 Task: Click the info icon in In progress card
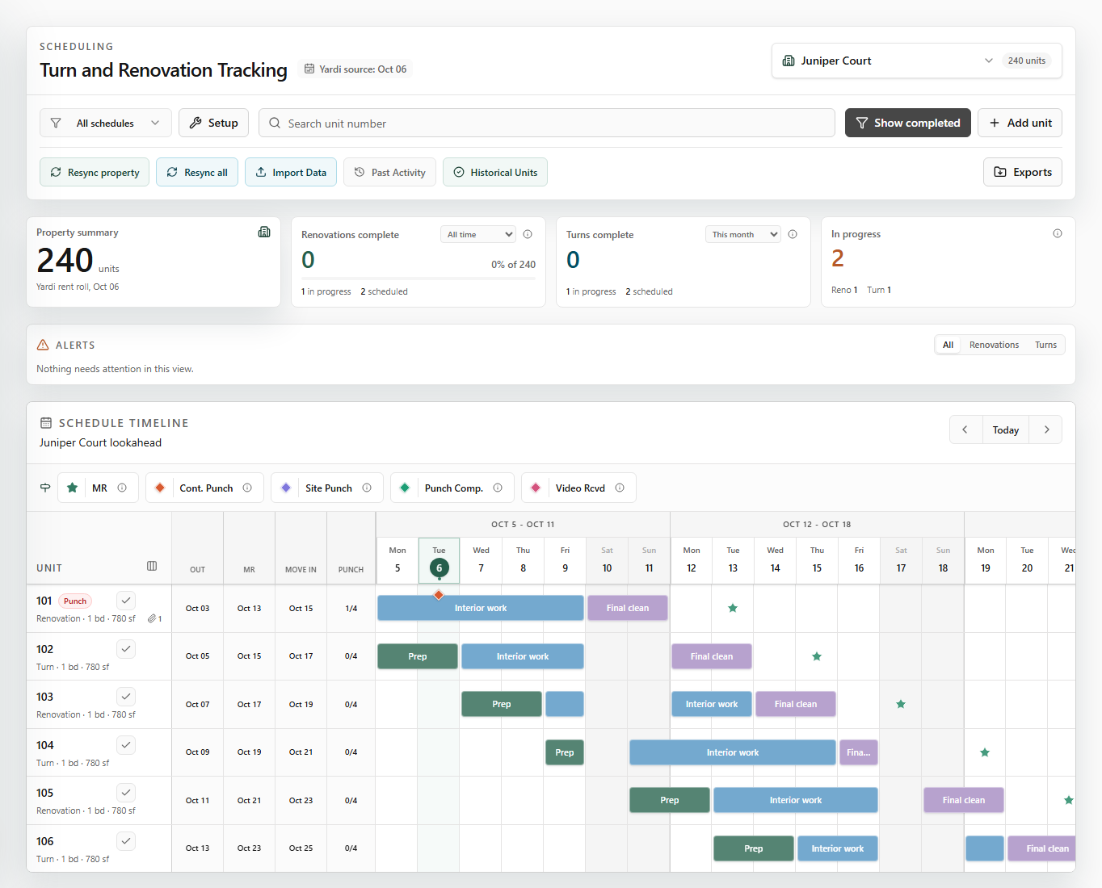click(x=1058, y=233)
